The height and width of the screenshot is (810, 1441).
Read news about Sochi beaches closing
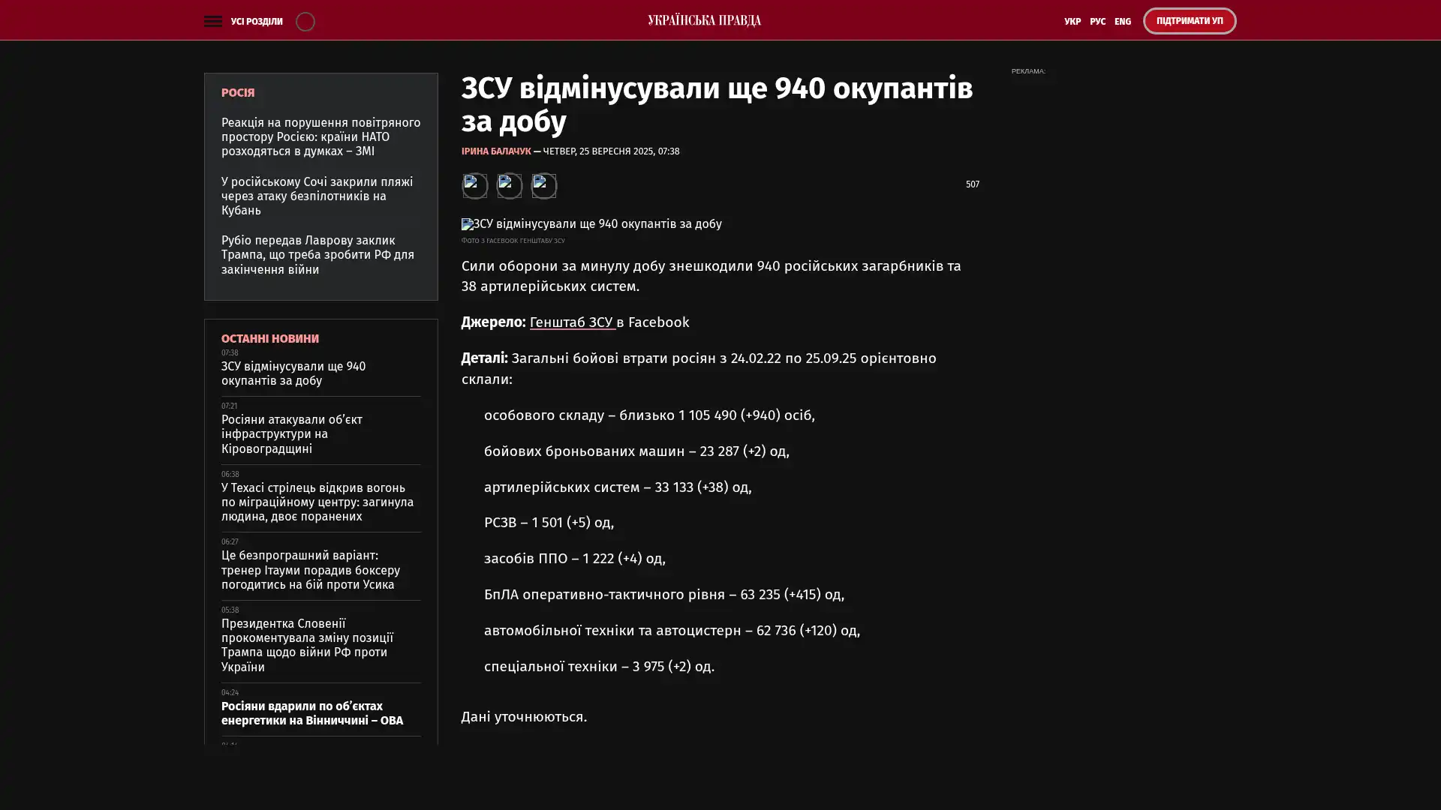pos(317,196)
